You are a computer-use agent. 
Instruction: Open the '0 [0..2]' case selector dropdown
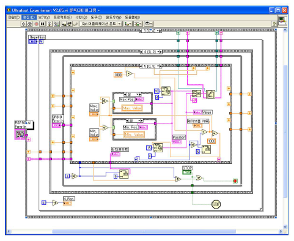[x=158, y=52]
